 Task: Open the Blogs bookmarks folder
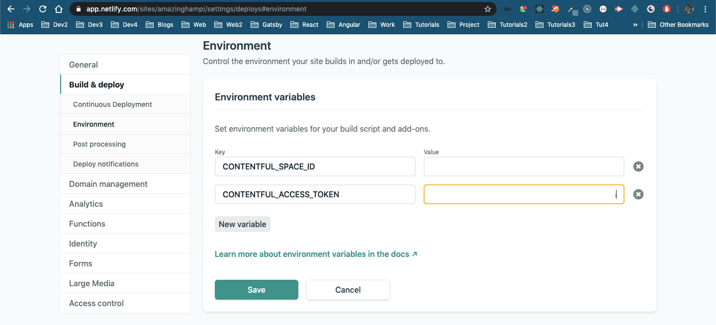[x=160, y=24]
